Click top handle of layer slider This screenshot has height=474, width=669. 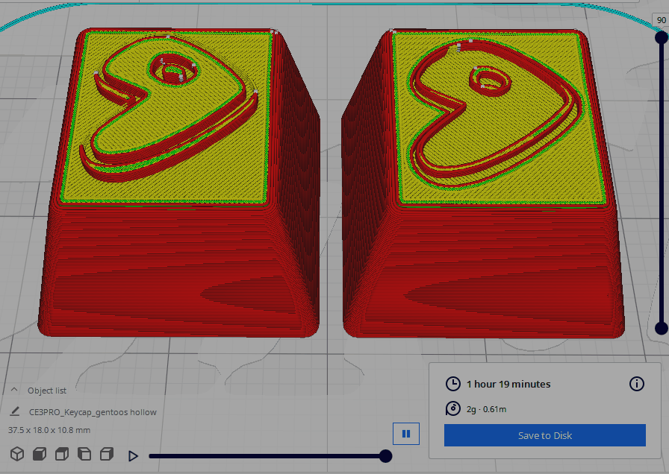662,37
